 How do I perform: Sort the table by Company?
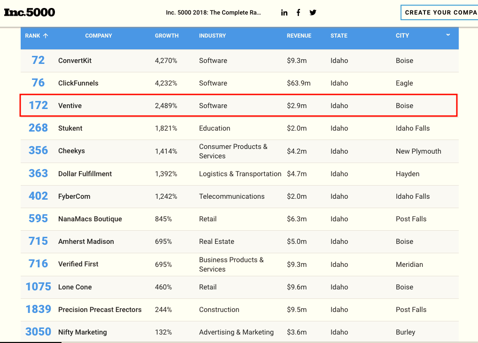pos(99,36)
